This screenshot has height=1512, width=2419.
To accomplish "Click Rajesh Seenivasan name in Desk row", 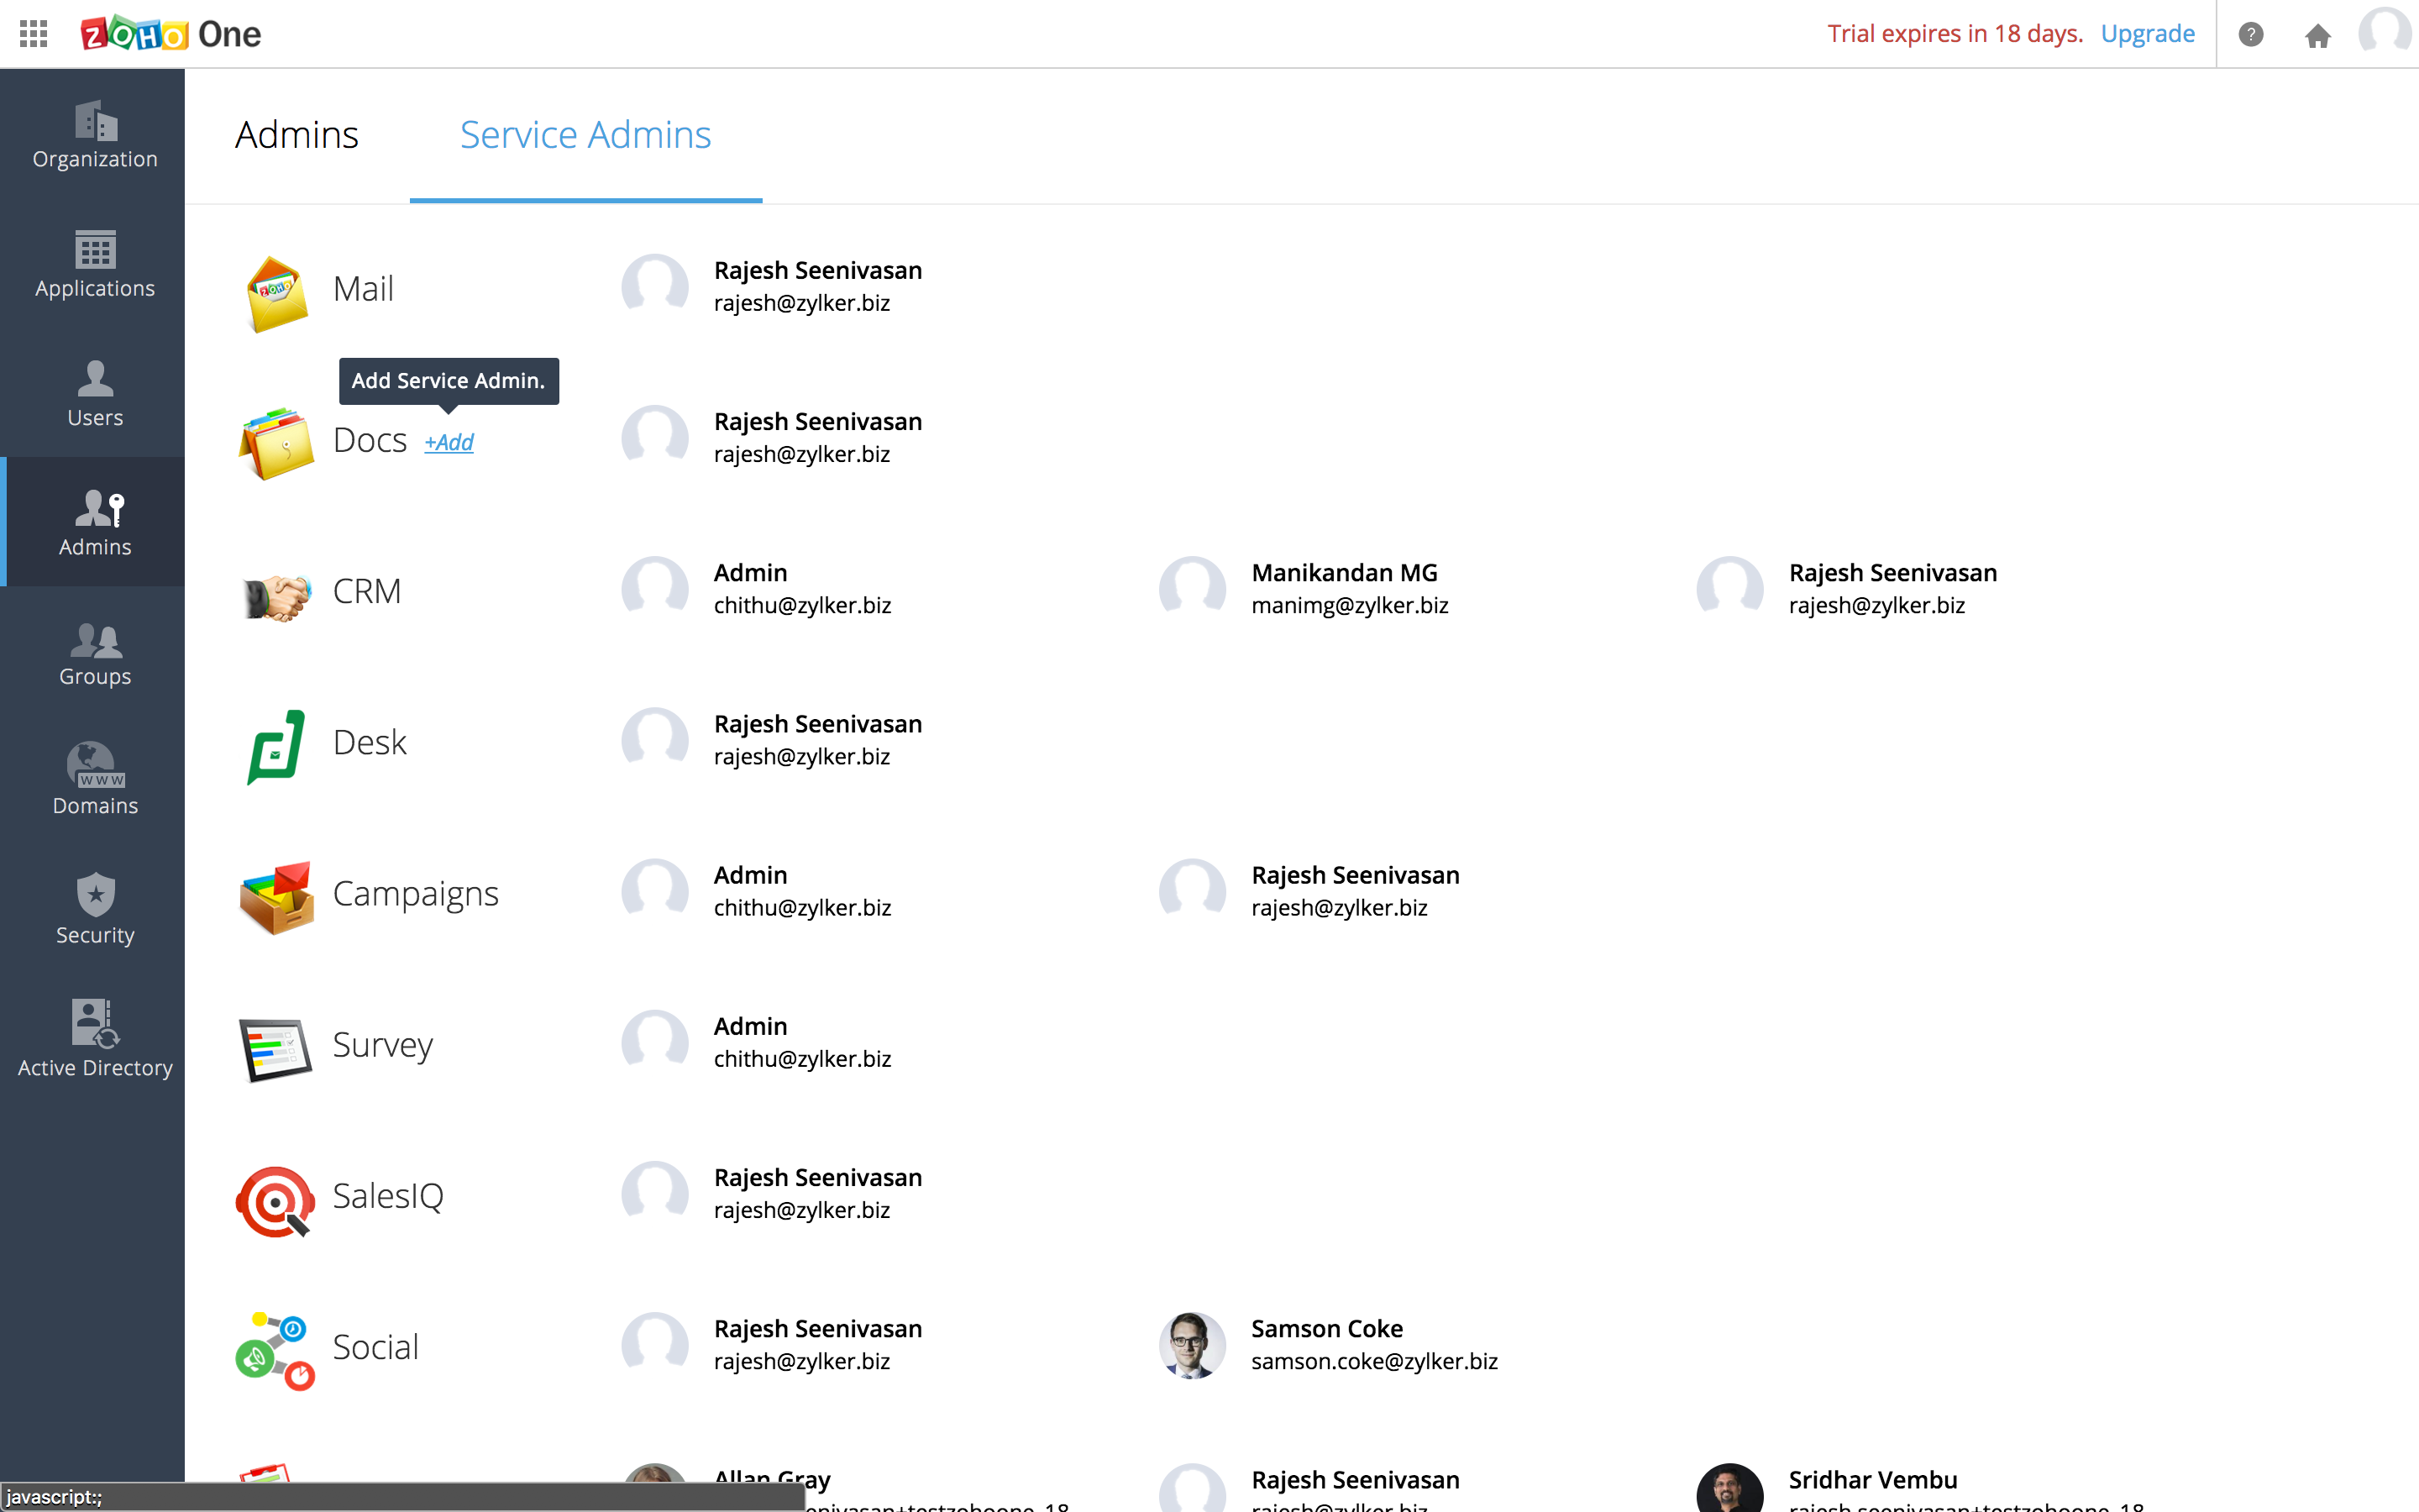I will coord(817,724).
